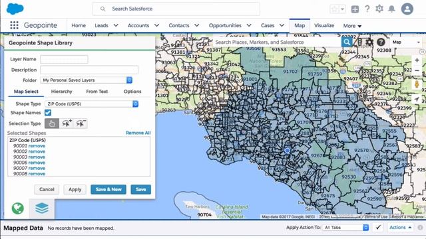Click the my location arrow icon

pyautogui.click(x=417, y=99)
